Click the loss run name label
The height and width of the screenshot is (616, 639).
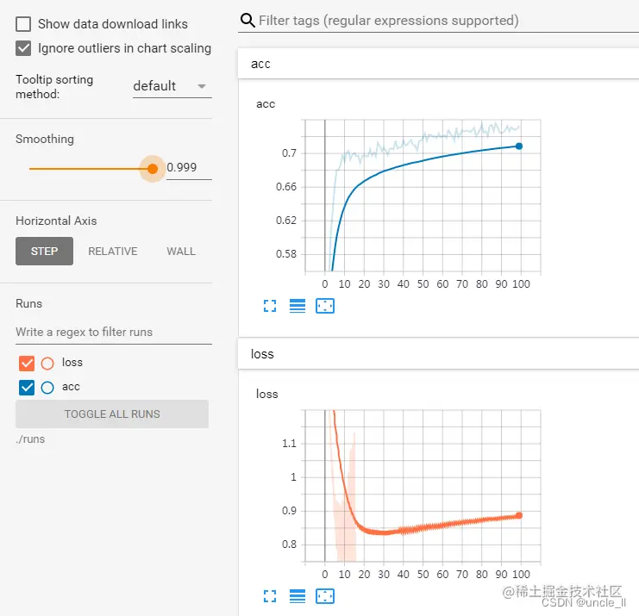(x=72, y=363)
